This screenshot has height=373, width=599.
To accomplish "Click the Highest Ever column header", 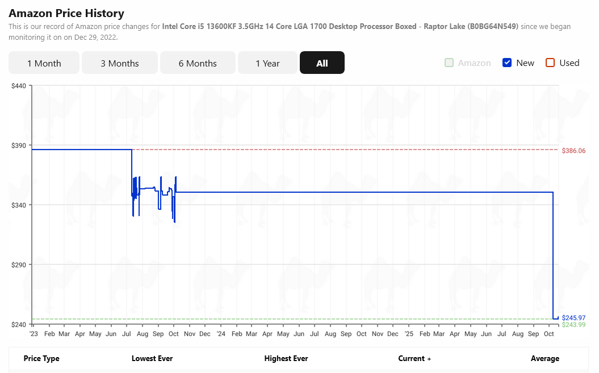I will point(286,358).
